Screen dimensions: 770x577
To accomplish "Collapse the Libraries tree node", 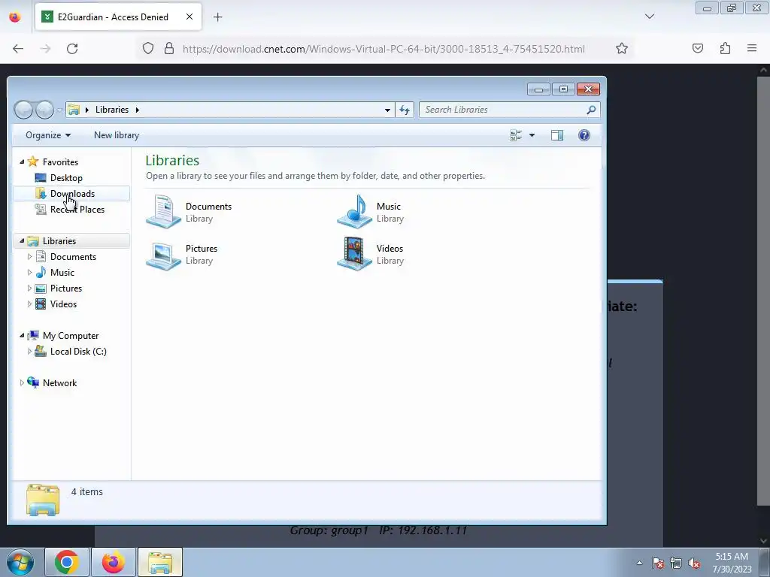I will 22,241.
